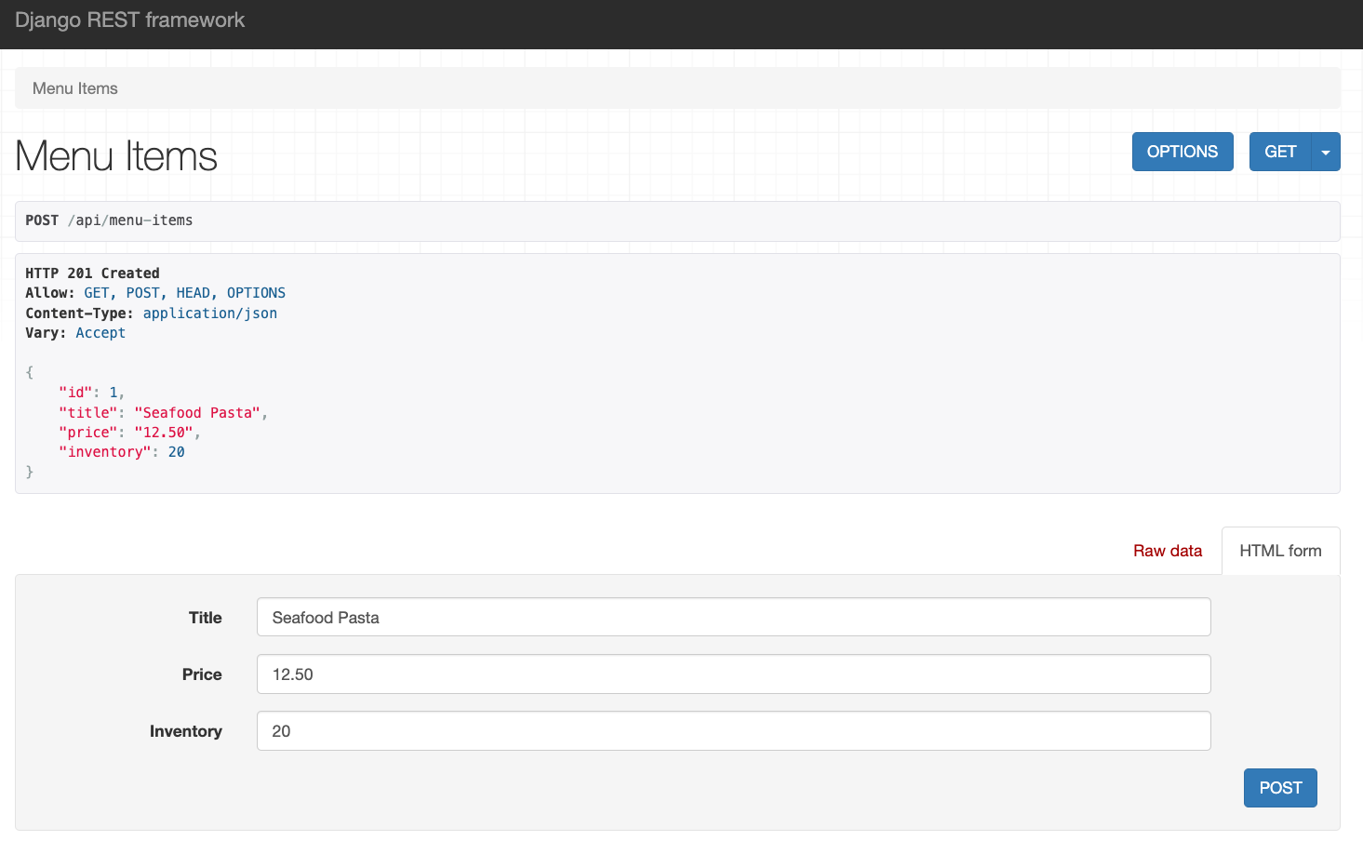Viewport: 1363px width, 854px height.
Task: Click the OPTIONS button
Action: tap(1183, 151)
